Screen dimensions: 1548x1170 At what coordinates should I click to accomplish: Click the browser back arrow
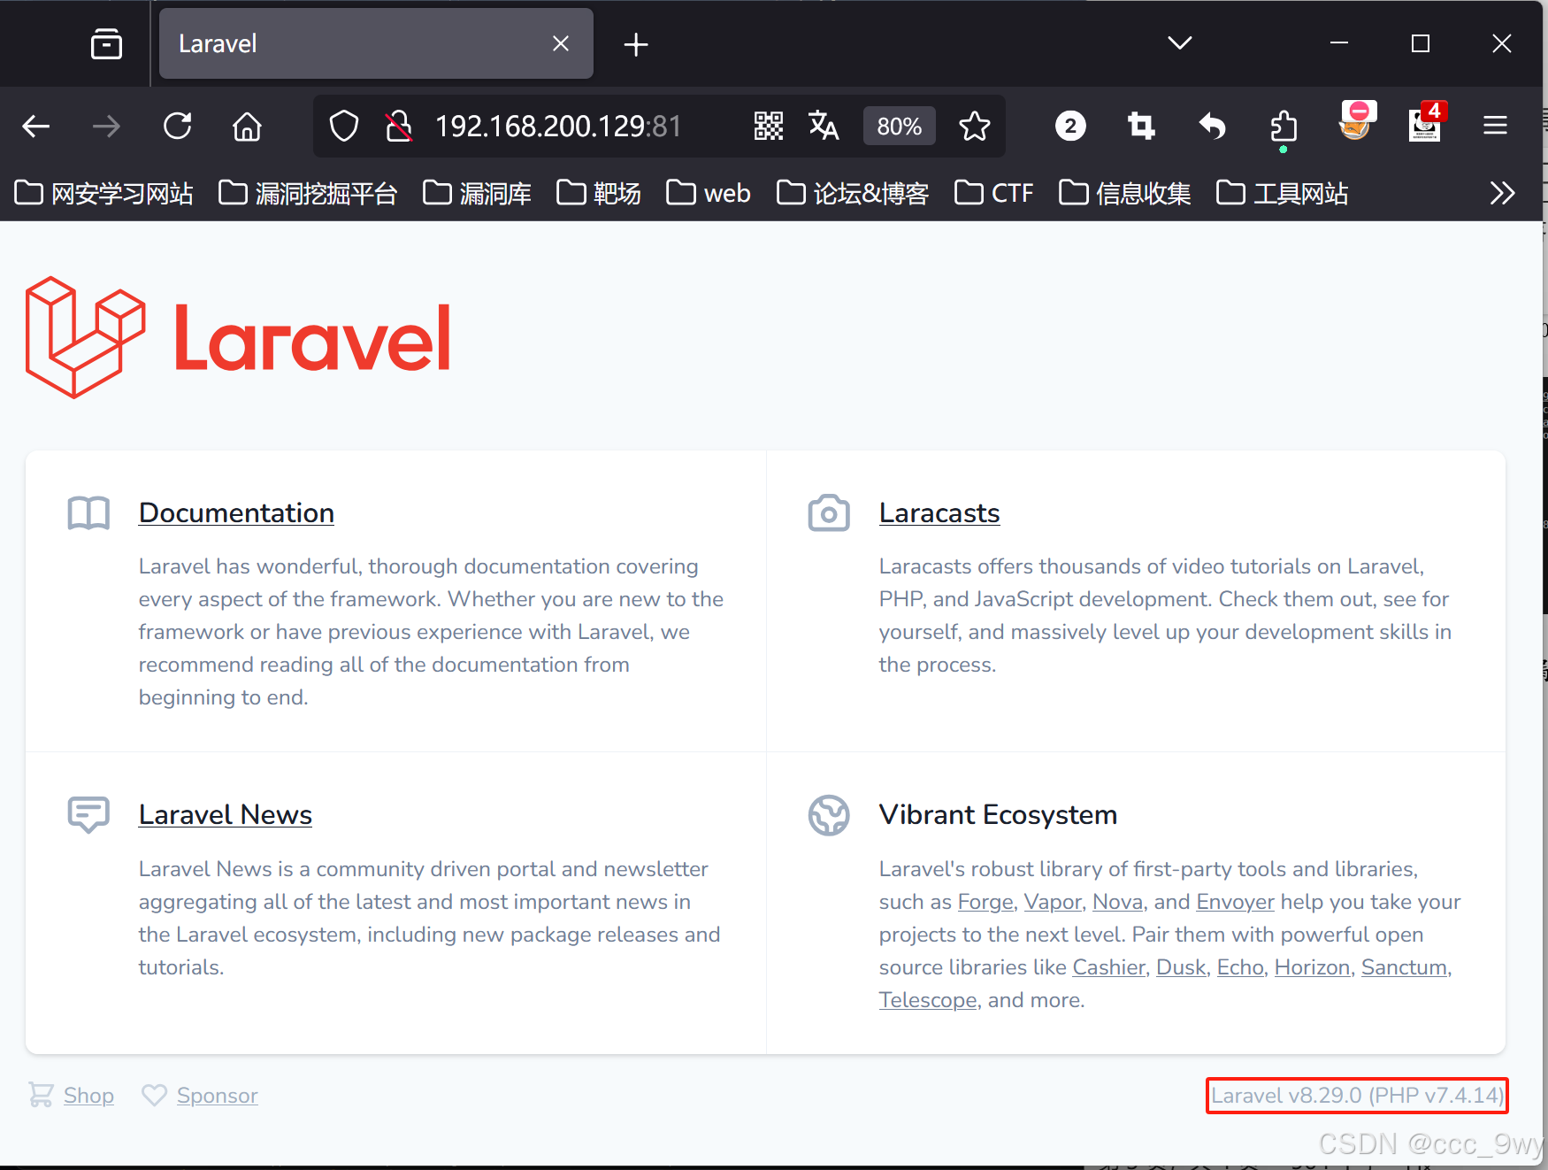[35, 127]
